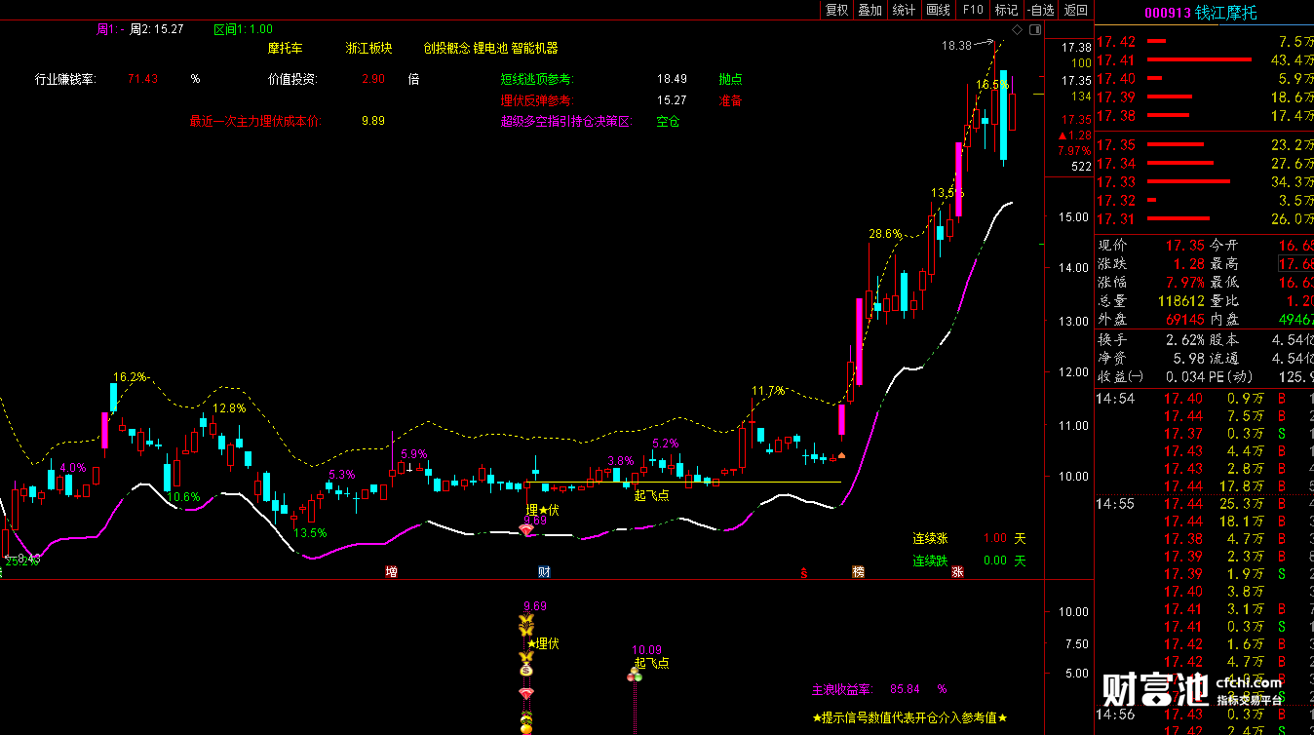The image size is (1314, 735).
Task: Click the red gem icon in sub-chart
Action: click(527, 693)
